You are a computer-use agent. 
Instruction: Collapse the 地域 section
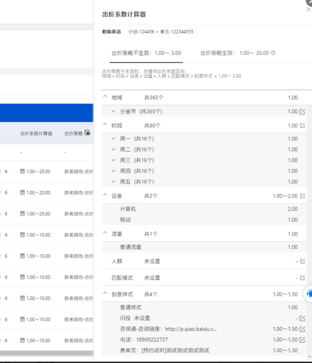coord(105,97)
